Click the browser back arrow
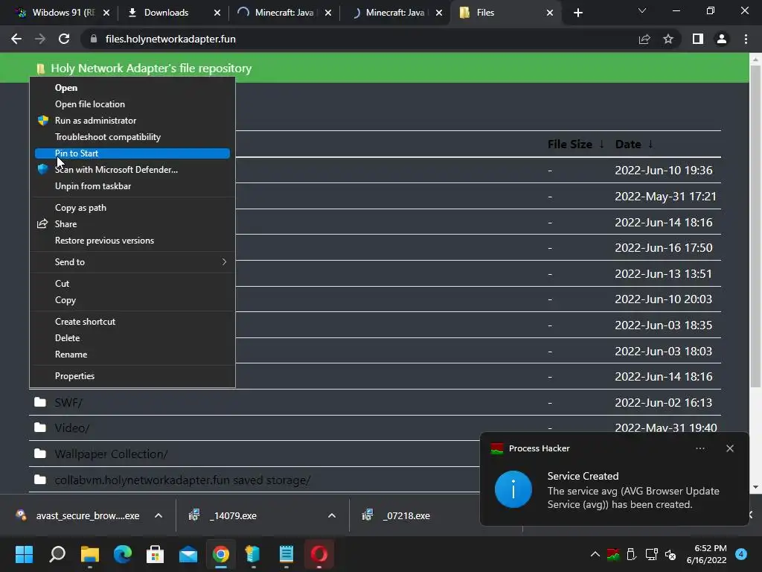The width and height of the screenshot is (762, 572). (16, 39)
